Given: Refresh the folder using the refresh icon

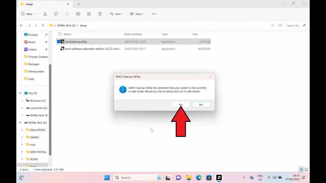Looking at the screenshot, I should 280,25.
